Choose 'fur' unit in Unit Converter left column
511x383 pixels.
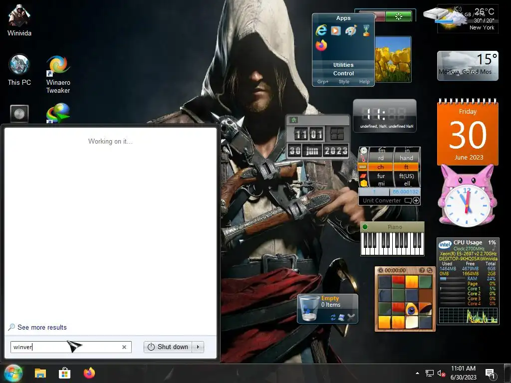click(381, 176)
